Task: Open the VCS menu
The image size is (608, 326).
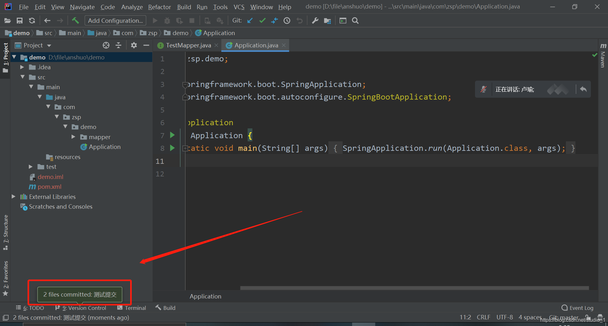Action: (239, 7)
